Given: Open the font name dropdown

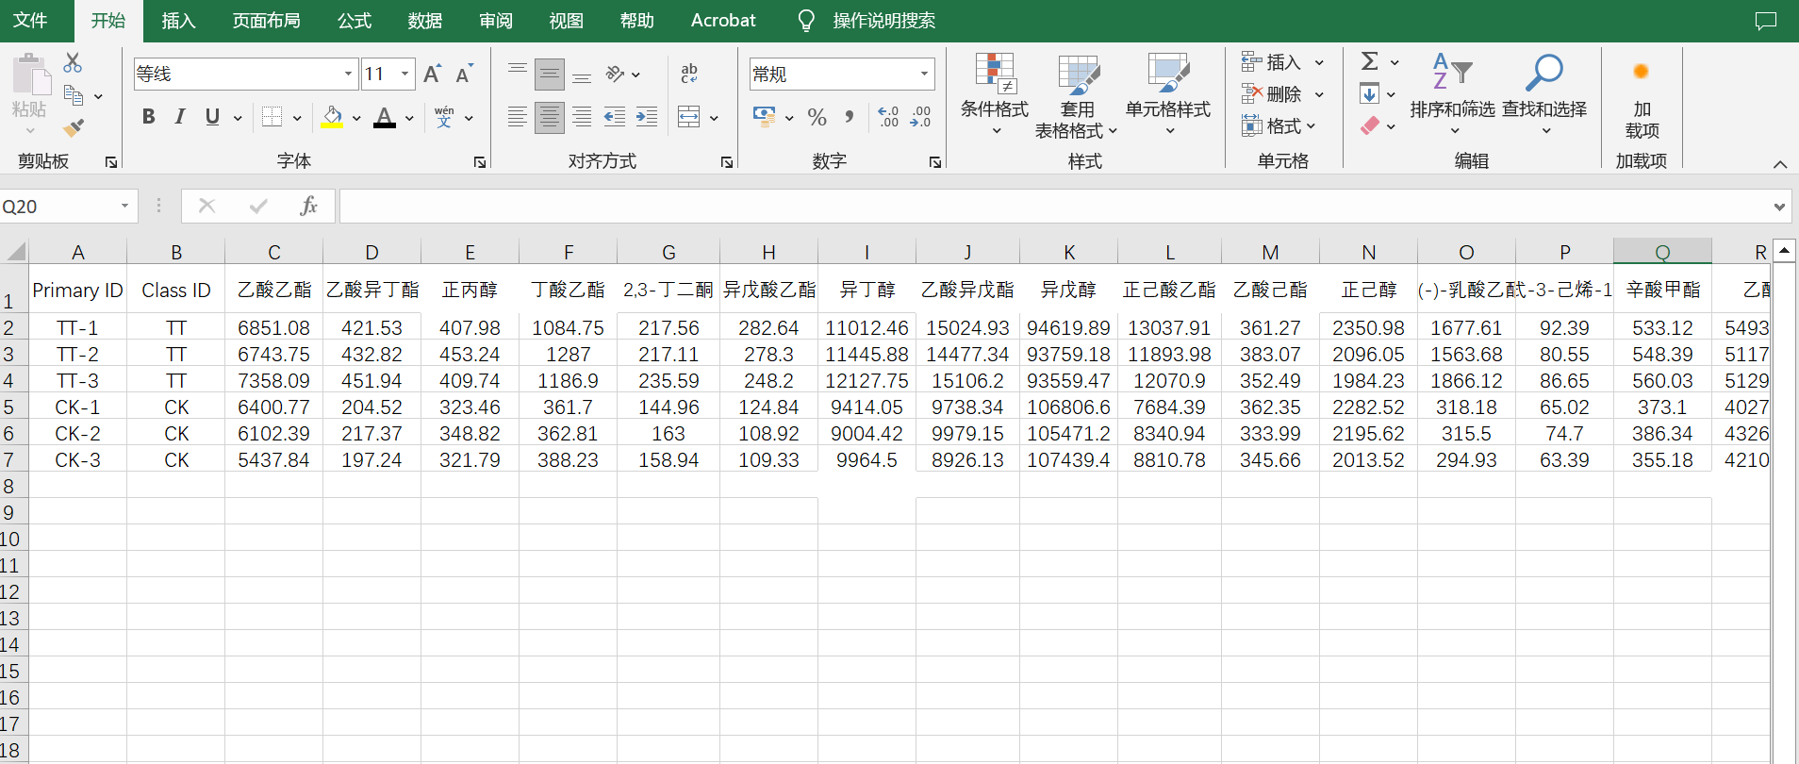Looking at the screenshot, I should [x=348, y=74].
